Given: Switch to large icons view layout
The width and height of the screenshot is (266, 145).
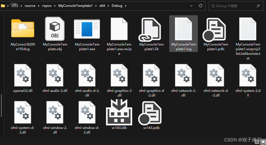Looking at the screenshot, I should 263,142.
